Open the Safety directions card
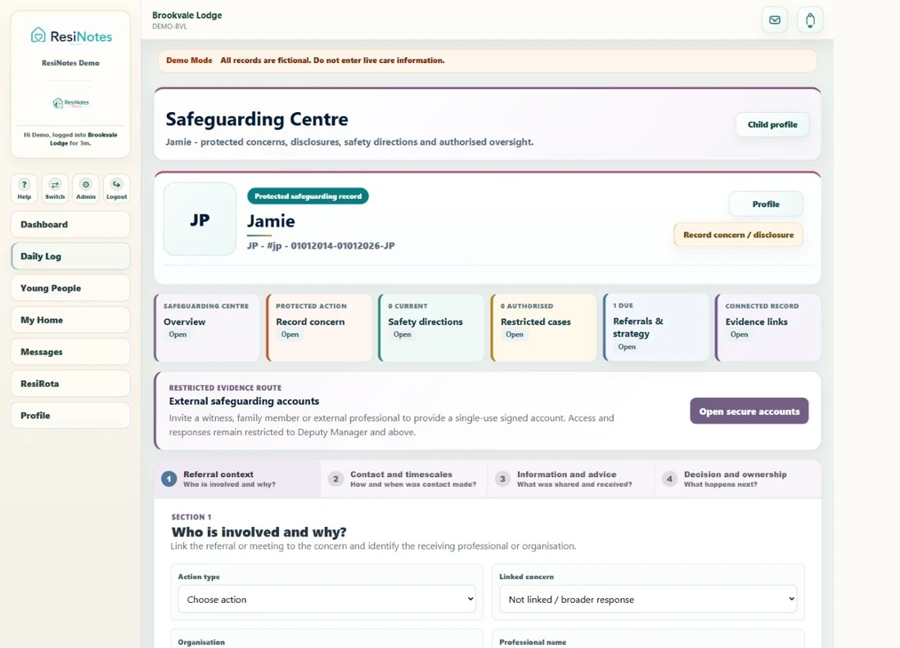The image size is (900, 648). [x=431, y=327]
